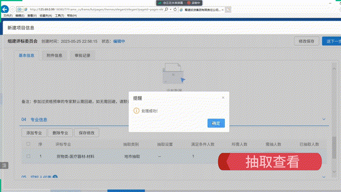
Task: Click the 抽取类别 column header
Action: pos(131,144)
